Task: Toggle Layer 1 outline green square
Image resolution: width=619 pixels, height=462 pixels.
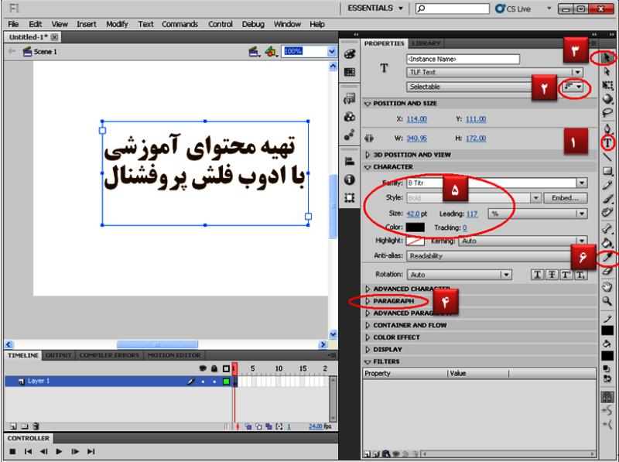Action: tap(226, 381)
